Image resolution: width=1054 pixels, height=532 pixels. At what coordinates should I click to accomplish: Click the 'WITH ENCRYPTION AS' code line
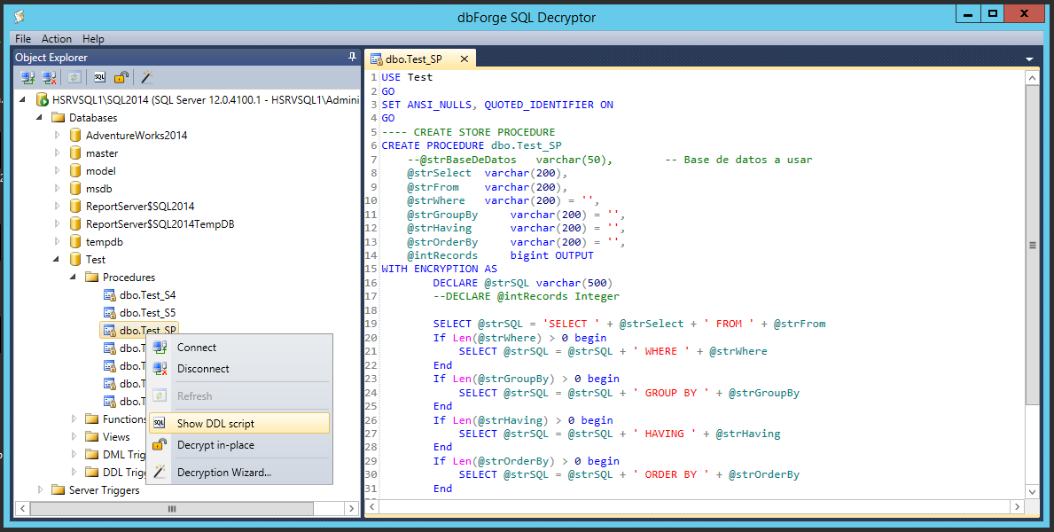pos(439,269)
